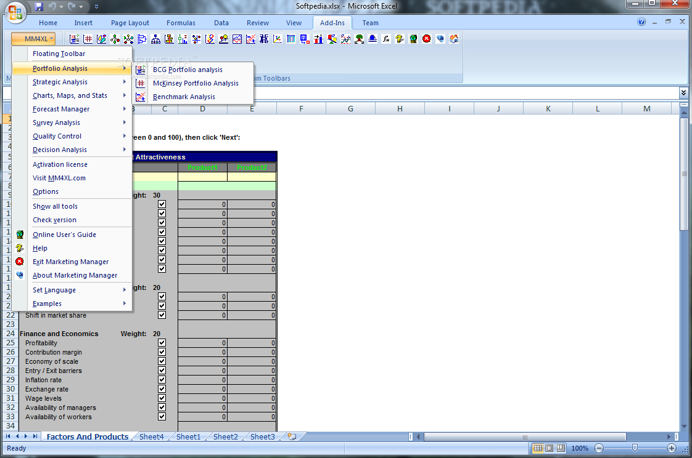Click the horizontal scrollbar thumb
Screen dimensions: 692x458
pyautogui.click(x=525, y=437)
